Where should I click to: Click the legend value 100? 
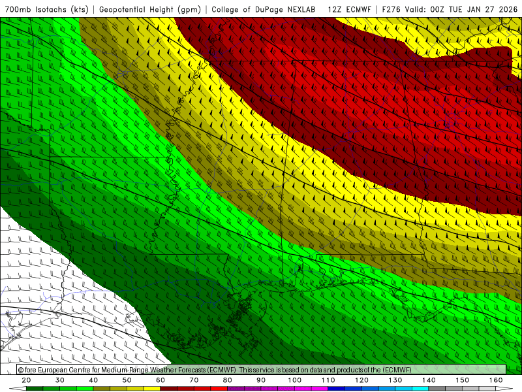click(x=295, y=380)
